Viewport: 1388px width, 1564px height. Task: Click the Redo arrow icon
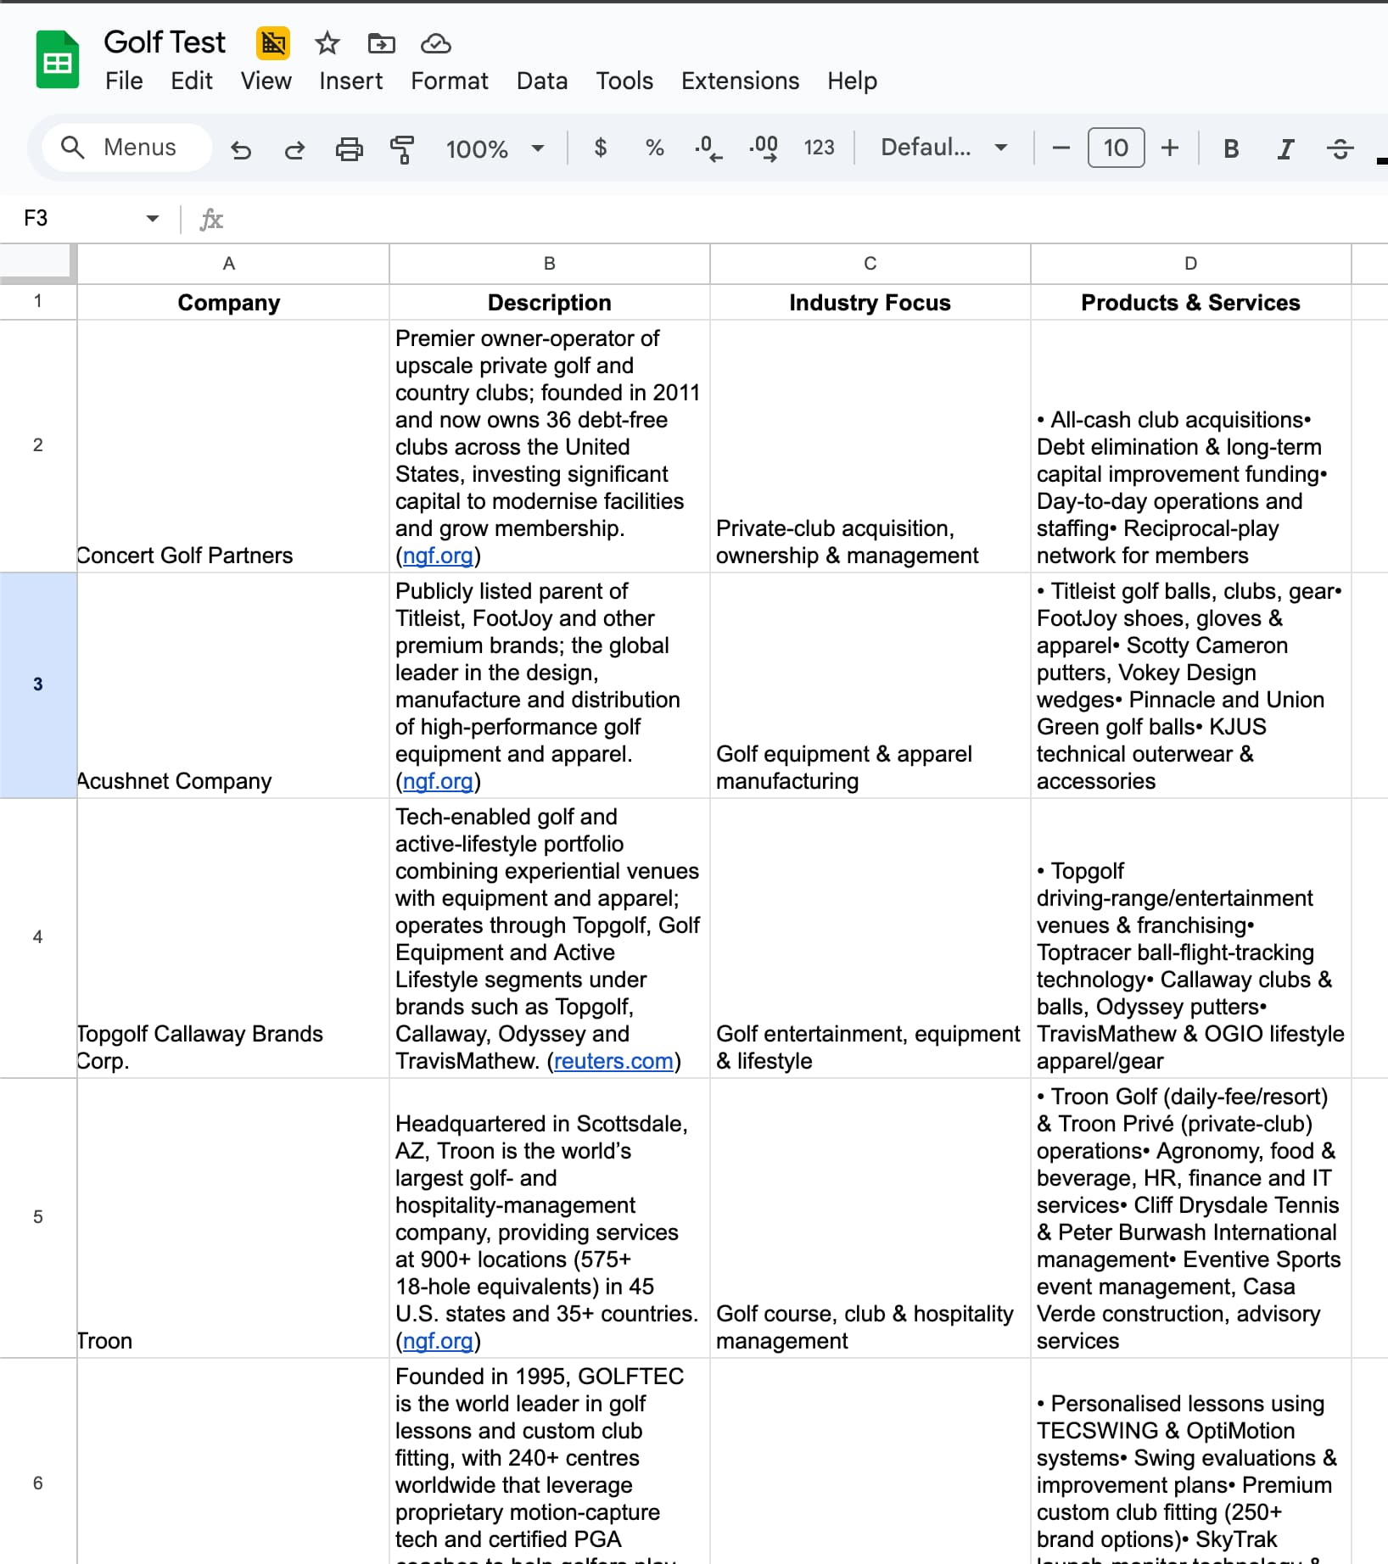click(294, 149)
